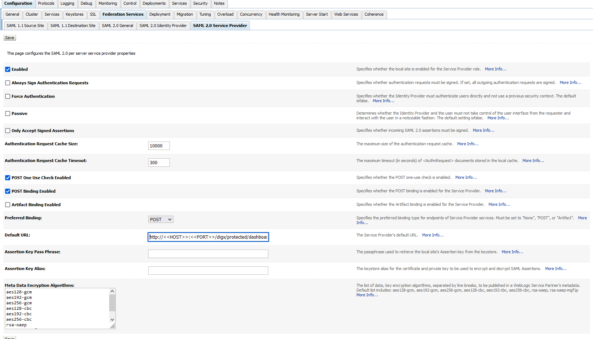
Task: Check Only Accept Signed Assertions
Action: 8,131
